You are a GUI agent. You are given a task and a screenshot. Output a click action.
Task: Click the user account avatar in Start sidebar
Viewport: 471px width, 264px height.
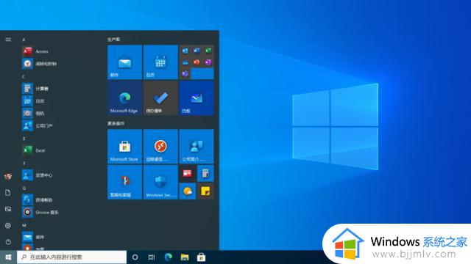click(x=8, y=177)
